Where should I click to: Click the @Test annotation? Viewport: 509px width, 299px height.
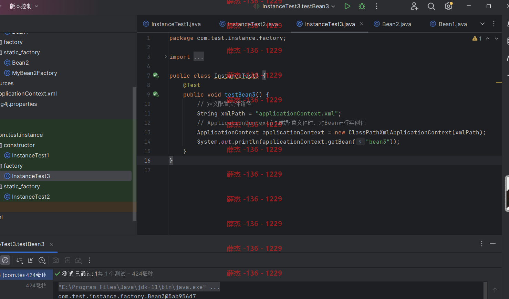click(x=191, y=85)
